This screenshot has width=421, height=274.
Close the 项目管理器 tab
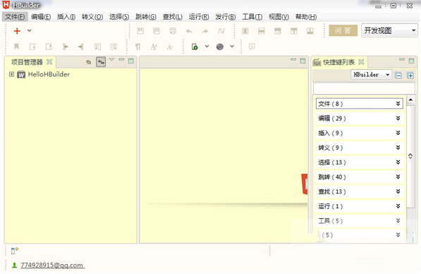coord(49,62)
